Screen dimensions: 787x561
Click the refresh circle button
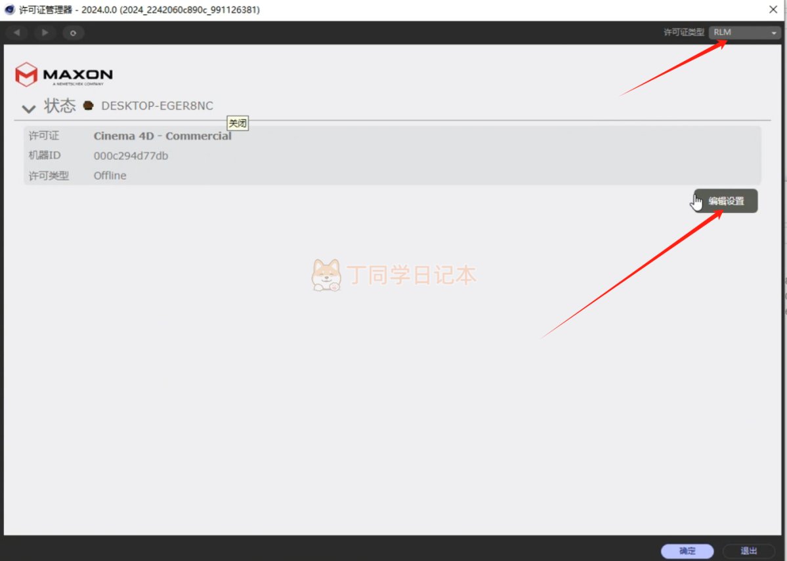tap(74, 33)
